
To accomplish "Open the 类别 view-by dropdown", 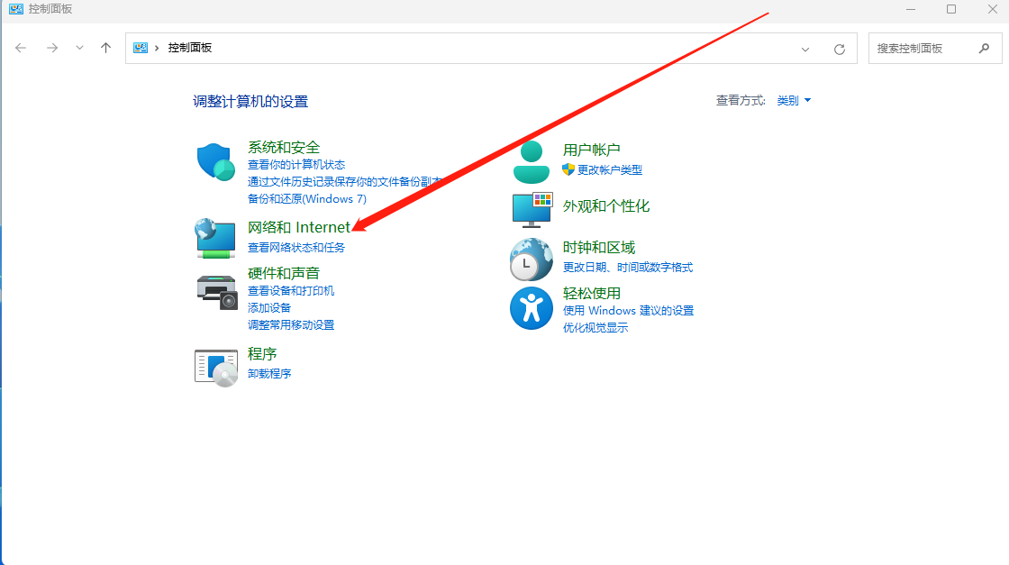I will pyautogui.click(x=794, y=100).
